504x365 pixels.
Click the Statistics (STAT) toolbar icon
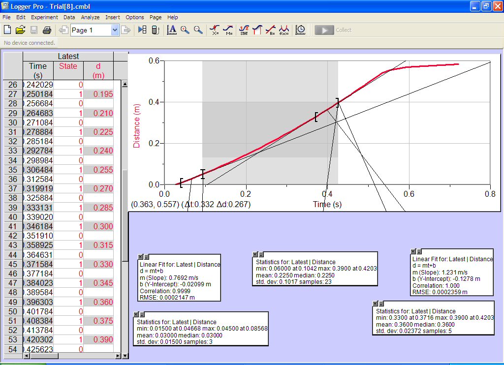click(244, 30)
